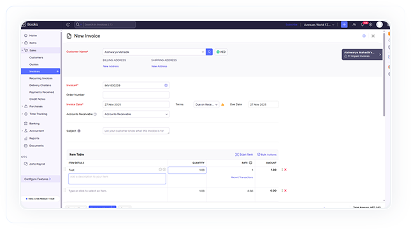Viewport: 411px width, 229px height.
Task: Click the Reports chart icon in sidebar
Action: pos(25,138)
